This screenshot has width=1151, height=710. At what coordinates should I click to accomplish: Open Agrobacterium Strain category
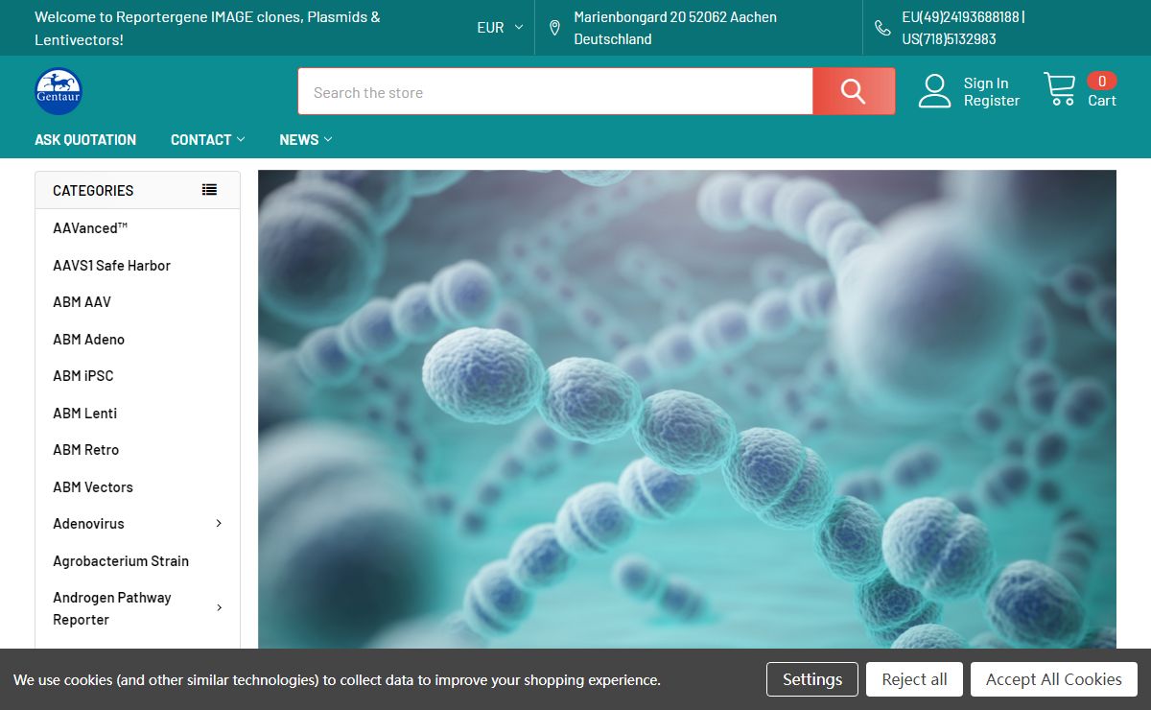click(121, 561)
